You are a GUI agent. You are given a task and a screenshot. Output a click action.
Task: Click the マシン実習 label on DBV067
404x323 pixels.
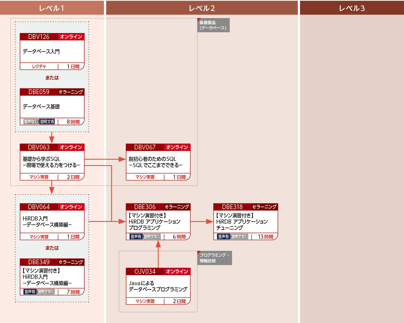[145, 177]
